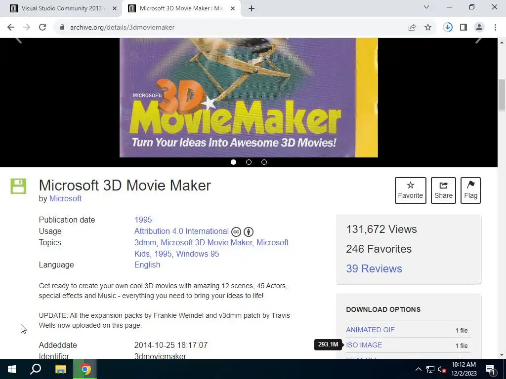
Task: Click the Share button
Action: coord(443,190)
